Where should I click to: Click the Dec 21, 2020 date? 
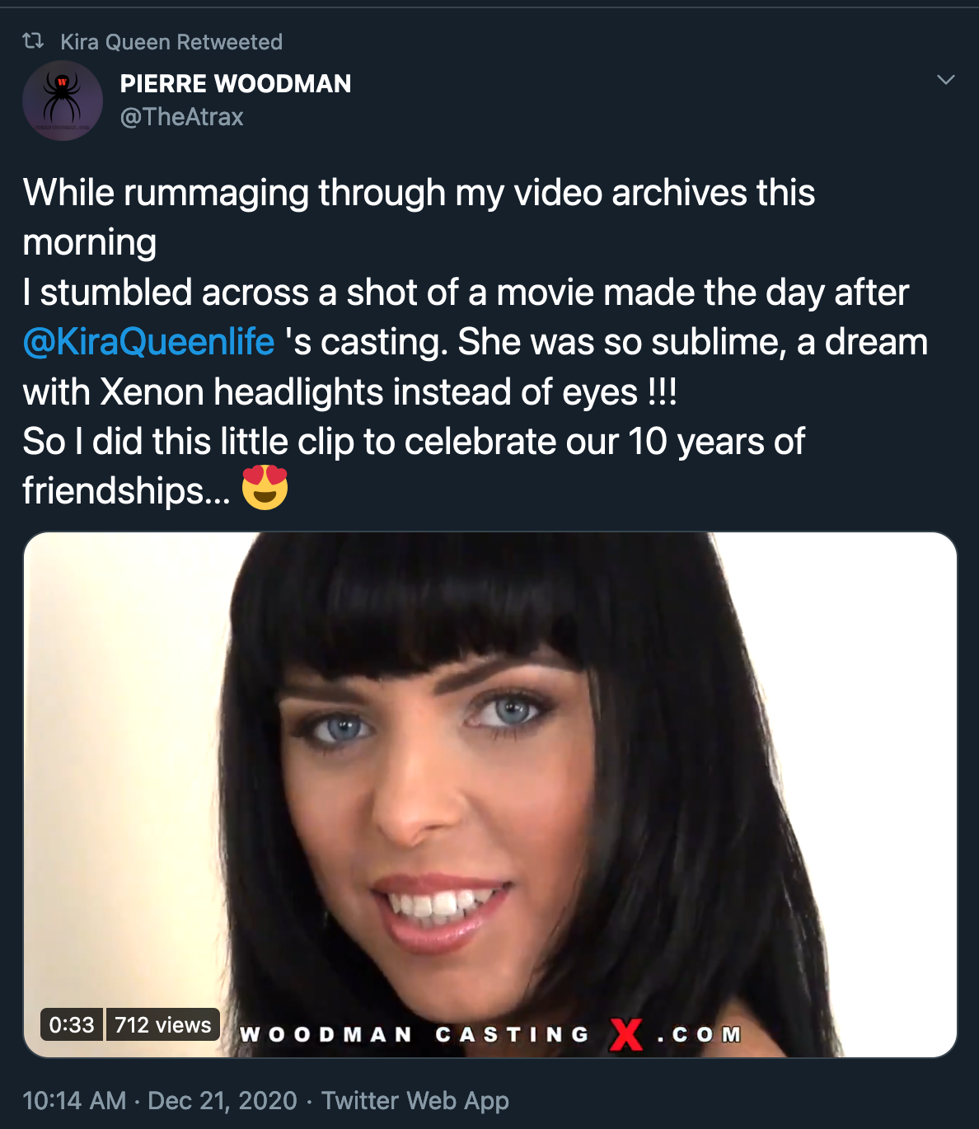222,1101
